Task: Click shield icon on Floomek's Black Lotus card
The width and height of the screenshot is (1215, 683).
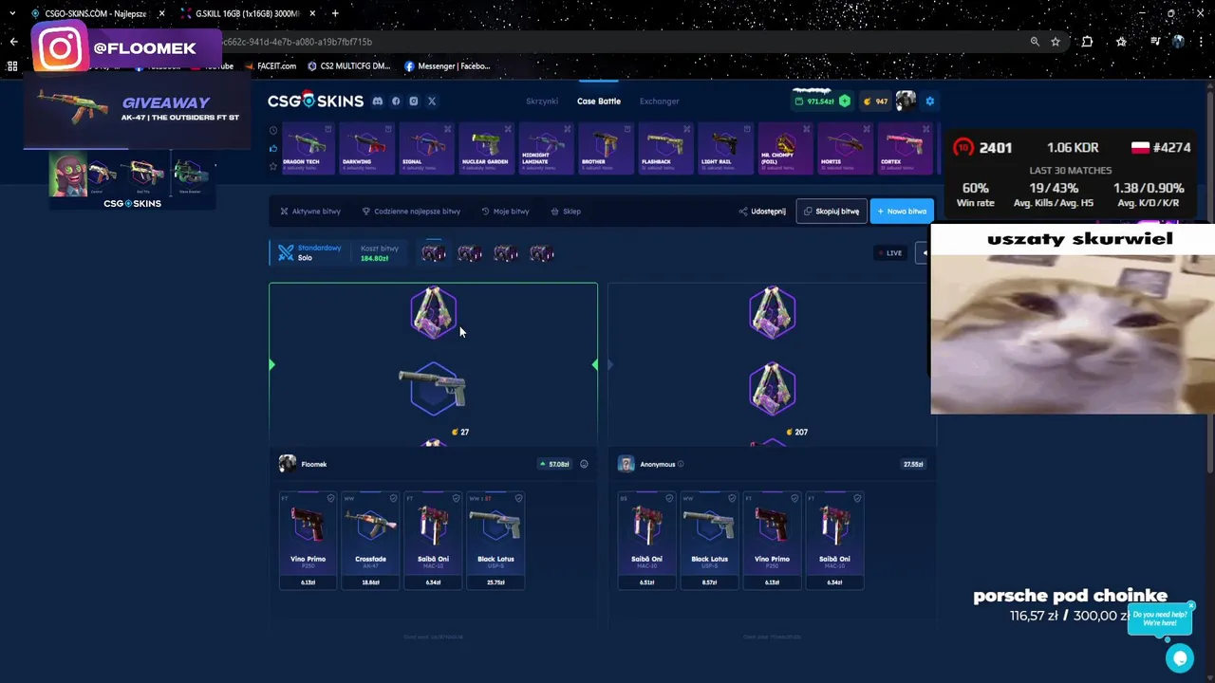Action: click(519, 498)
